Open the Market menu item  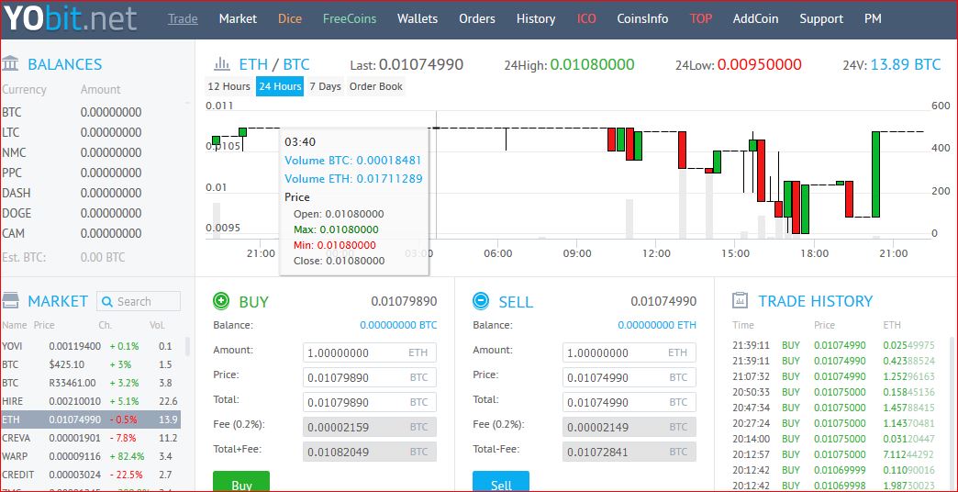pos(238,19)
